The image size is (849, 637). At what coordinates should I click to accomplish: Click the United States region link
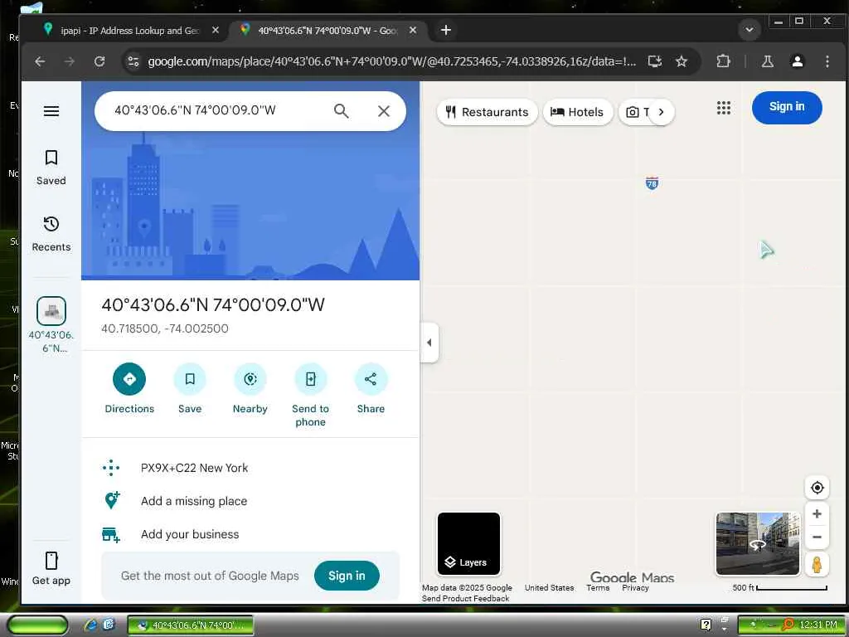(549, 588)
